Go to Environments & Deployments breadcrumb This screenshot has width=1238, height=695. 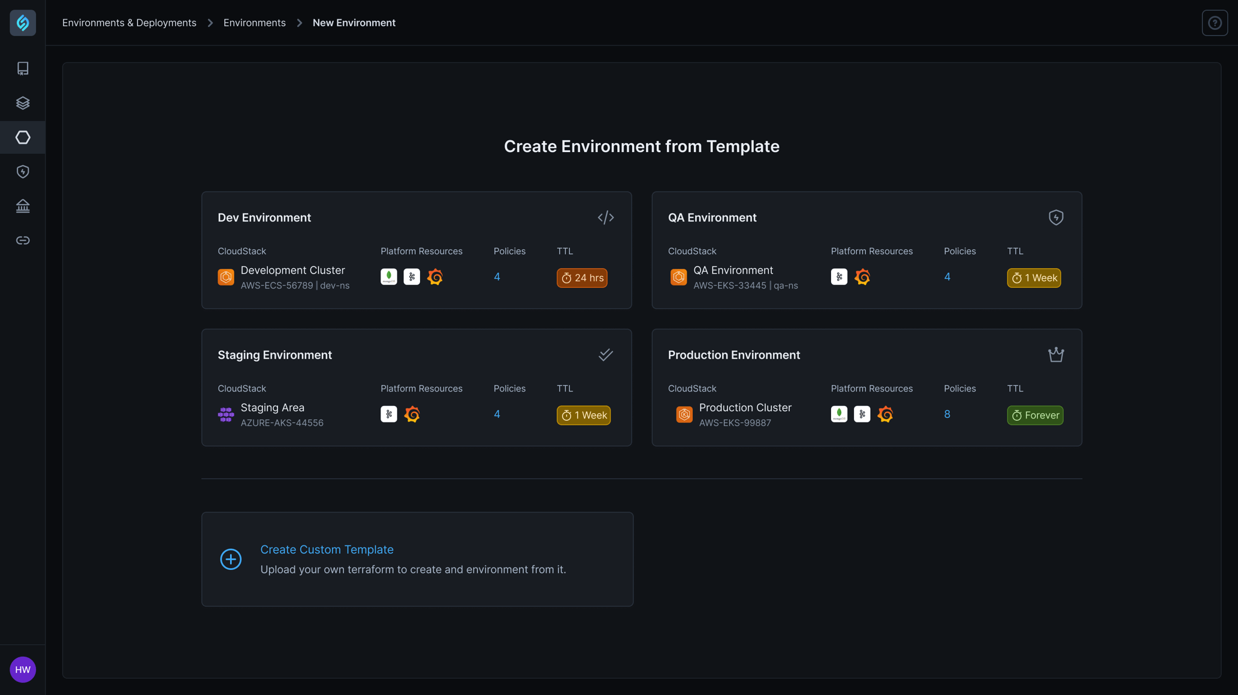pyautogui.click(x=129, y=23)
